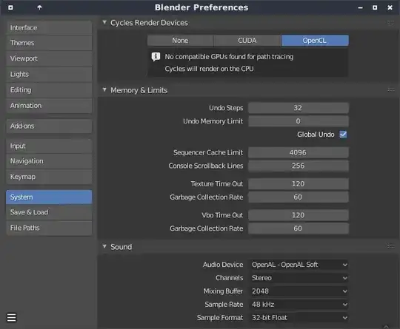Screen dimensions: 400x329
Task: Open the Channels dropdown showing Stereo
Action: tap(299, 278)
